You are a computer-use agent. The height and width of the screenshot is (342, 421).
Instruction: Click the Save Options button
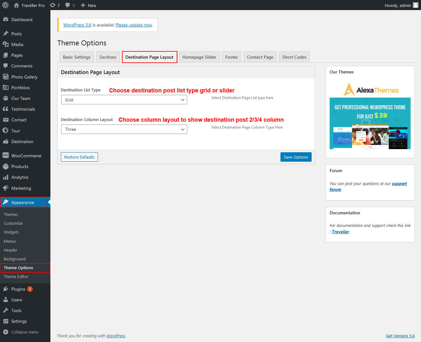click(296, 157)
